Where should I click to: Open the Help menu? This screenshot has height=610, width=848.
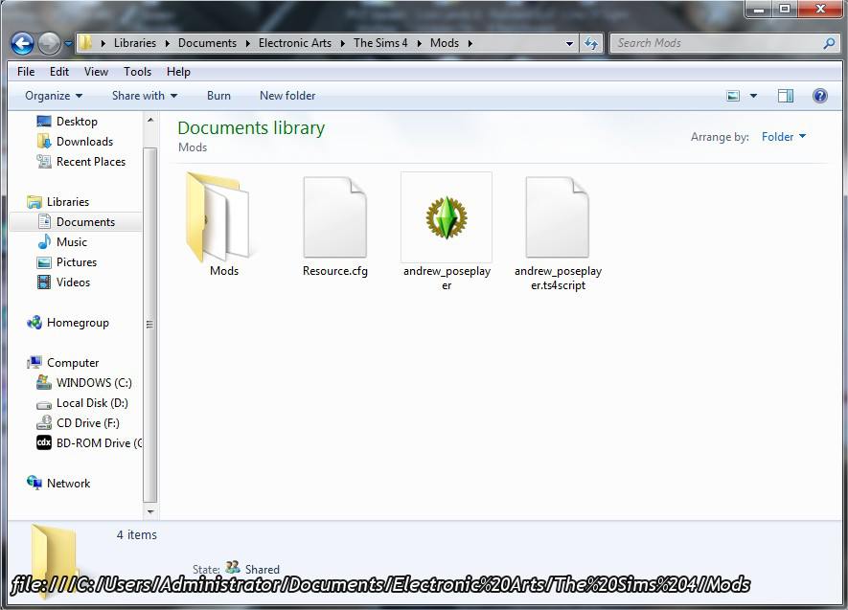click(178, 71)
